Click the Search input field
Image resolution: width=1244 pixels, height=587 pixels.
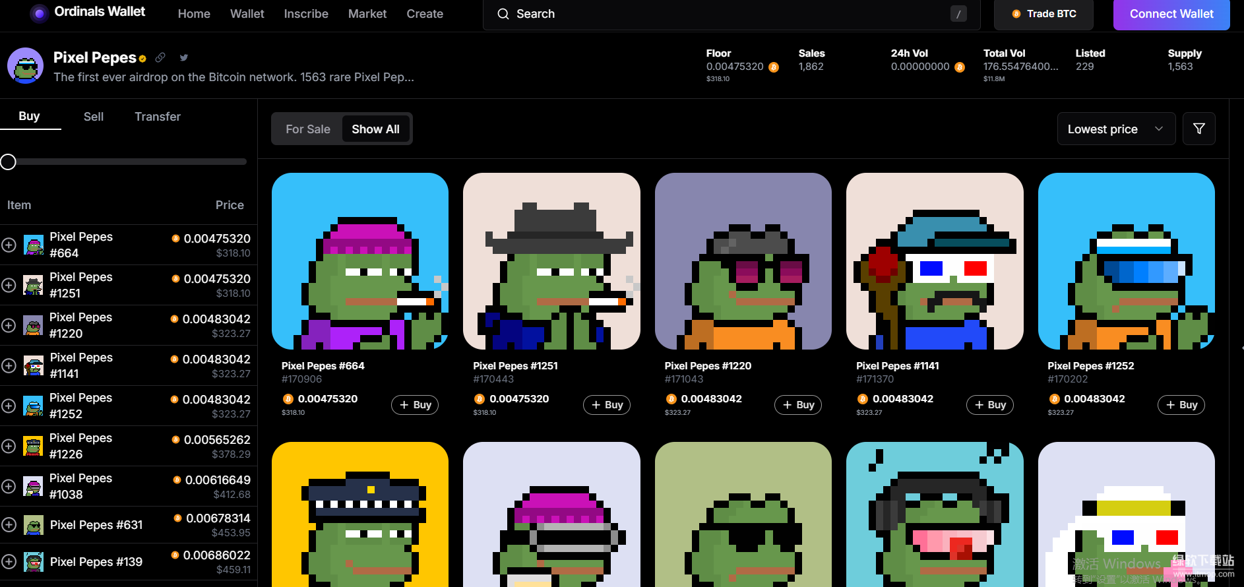(x=726, y=14)
